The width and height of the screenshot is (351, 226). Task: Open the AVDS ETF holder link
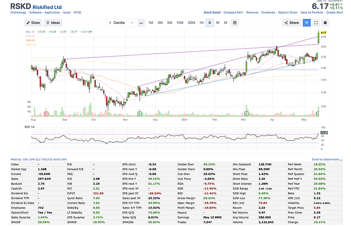click(57, 159)
